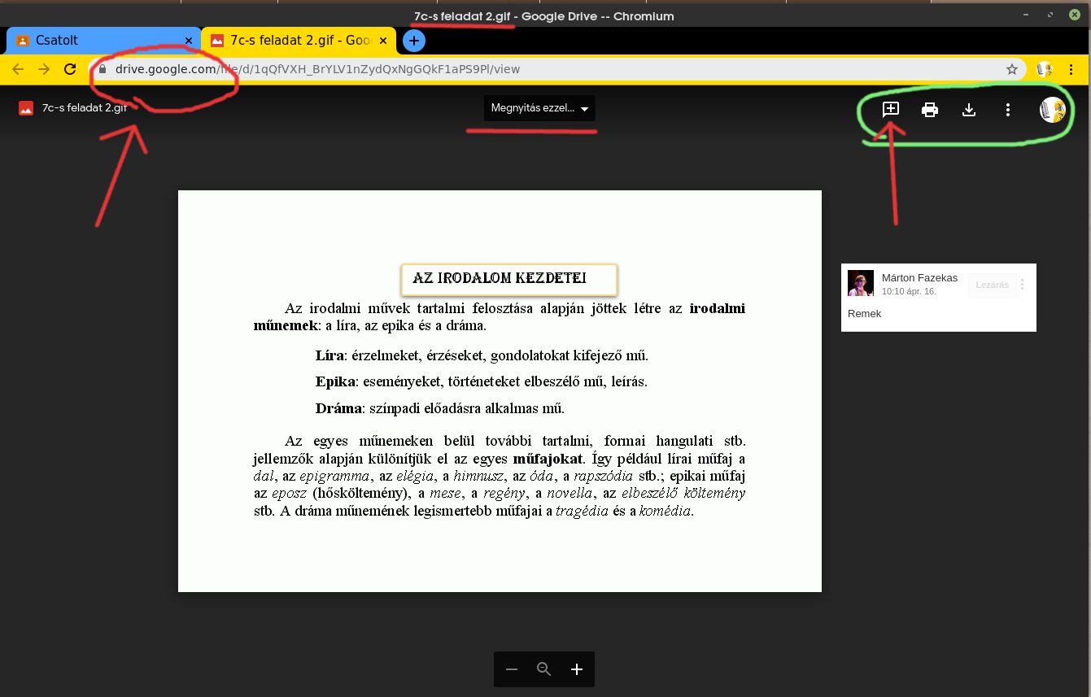Reload the page in Chromium
Image resolution: width=1091 pixels, height=697 pixels.
[x=70, y=69]
